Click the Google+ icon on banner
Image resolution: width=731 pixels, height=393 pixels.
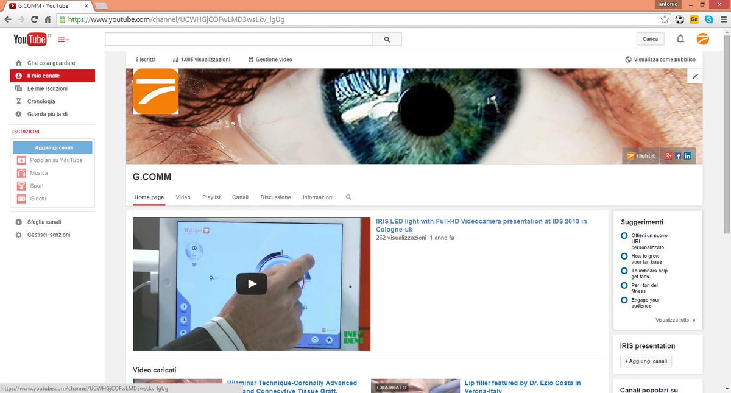click(668, 156)
